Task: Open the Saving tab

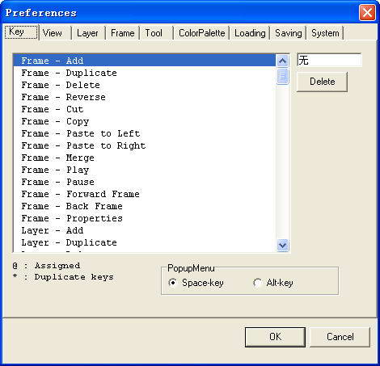Action: pos(289,33)
